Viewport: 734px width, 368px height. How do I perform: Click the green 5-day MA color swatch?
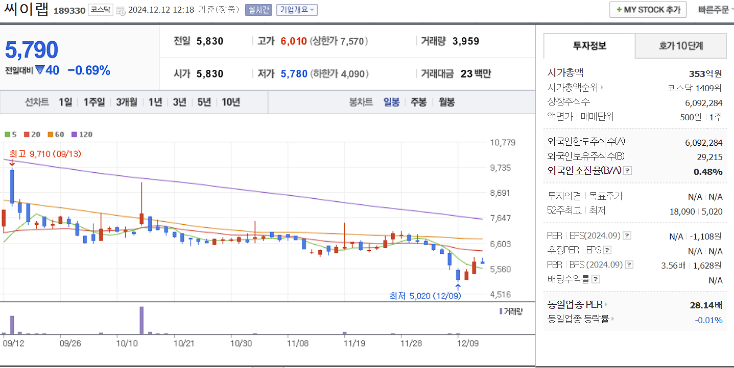[x=7, y=134]
